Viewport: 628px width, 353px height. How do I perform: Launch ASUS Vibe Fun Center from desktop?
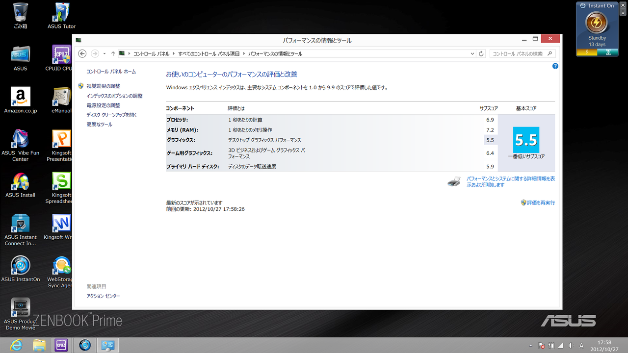(x=21, y=145)
